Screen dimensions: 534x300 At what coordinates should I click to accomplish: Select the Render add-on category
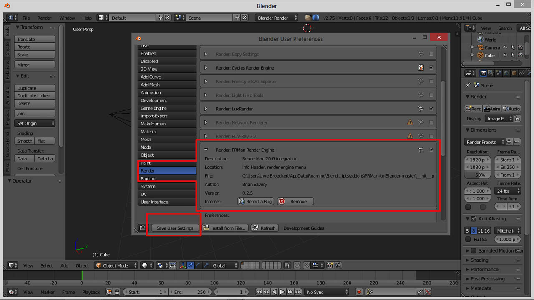pyautogui.click(x=167, y=171)
